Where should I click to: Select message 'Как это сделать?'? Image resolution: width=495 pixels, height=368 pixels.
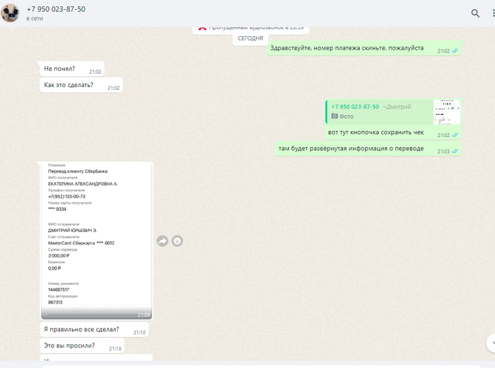click(81, 85)
